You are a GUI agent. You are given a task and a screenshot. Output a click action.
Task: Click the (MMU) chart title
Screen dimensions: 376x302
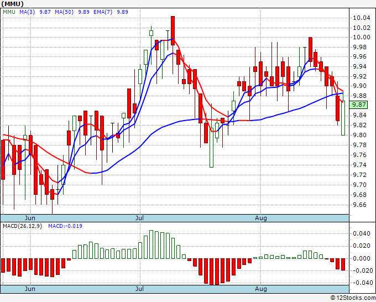point(13,4)
